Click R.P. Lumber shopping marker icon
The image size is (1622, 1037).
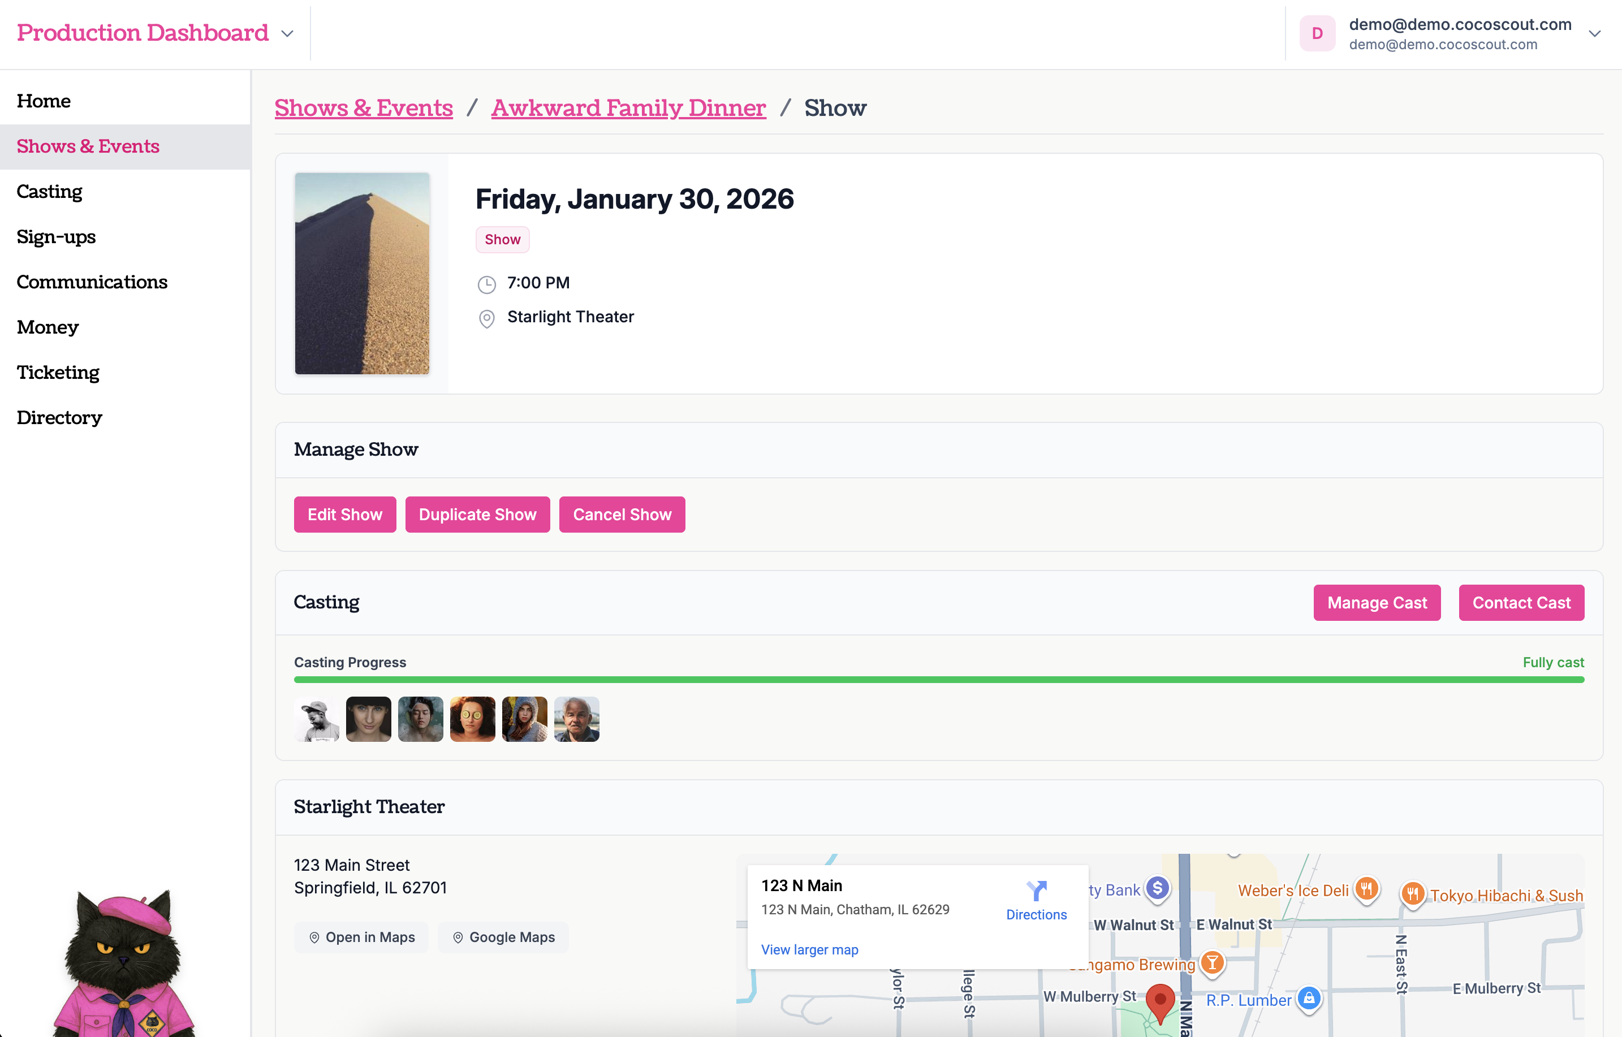click(x=1308, y=998)
